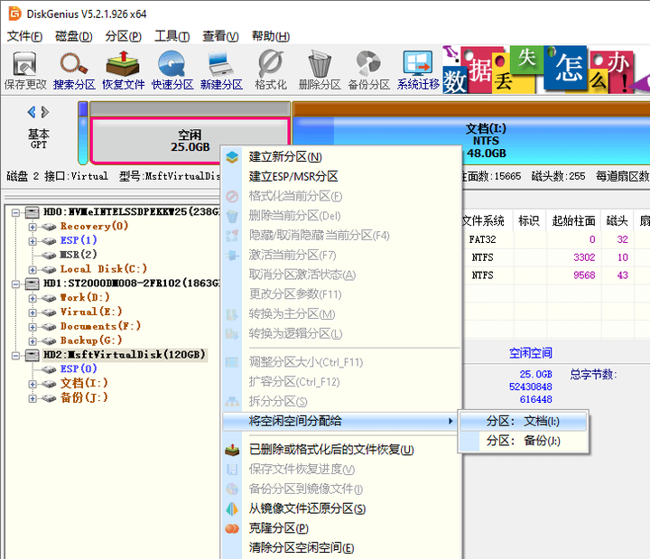Image resolution: width=650 pixels, height=559 pixels.
Task: Select 将空闲空间分配给 submenu entry
Action: pyautogui.click(x=340, y=422)
